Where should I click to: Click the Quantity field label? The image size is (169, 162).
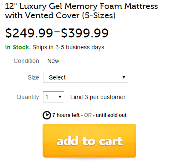point(28,97)
